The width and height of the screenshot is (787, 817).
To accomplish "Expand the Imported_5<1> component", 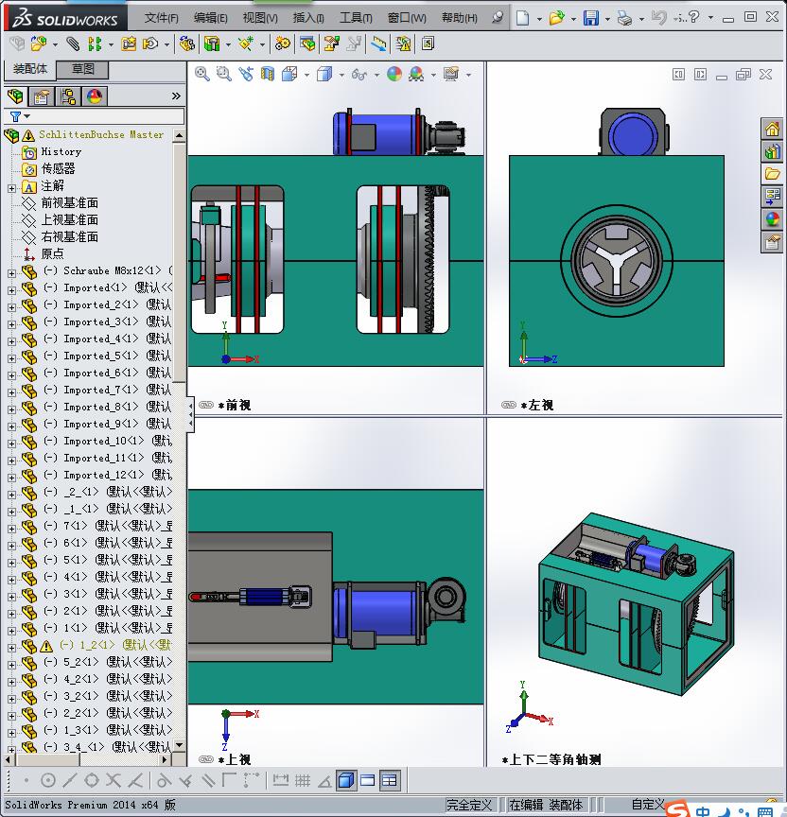I will (11, 358).
